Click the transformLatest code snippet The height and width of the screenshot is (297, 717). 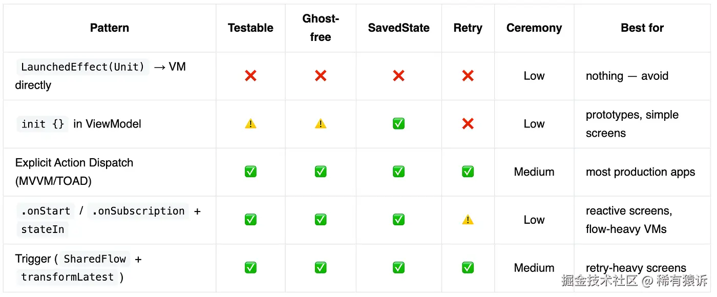(x=67, y=277)
